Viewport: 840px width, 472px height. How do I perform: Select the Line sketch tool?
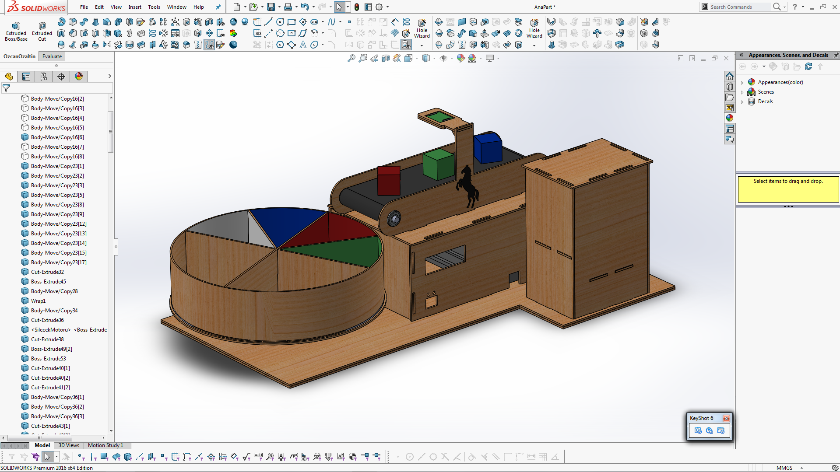[x=269, y=22]
